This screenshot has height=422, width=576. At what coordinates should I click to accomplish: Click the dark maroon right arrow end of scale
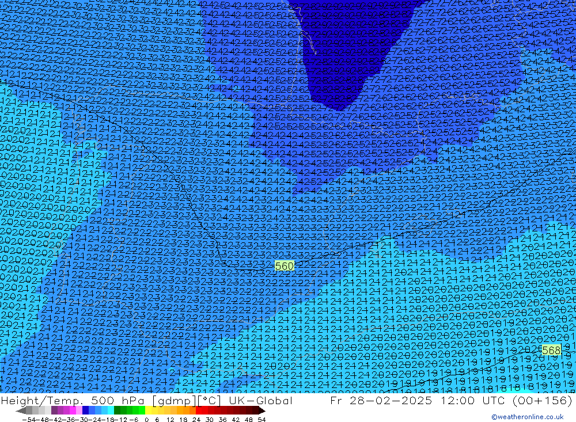[262, 410]
